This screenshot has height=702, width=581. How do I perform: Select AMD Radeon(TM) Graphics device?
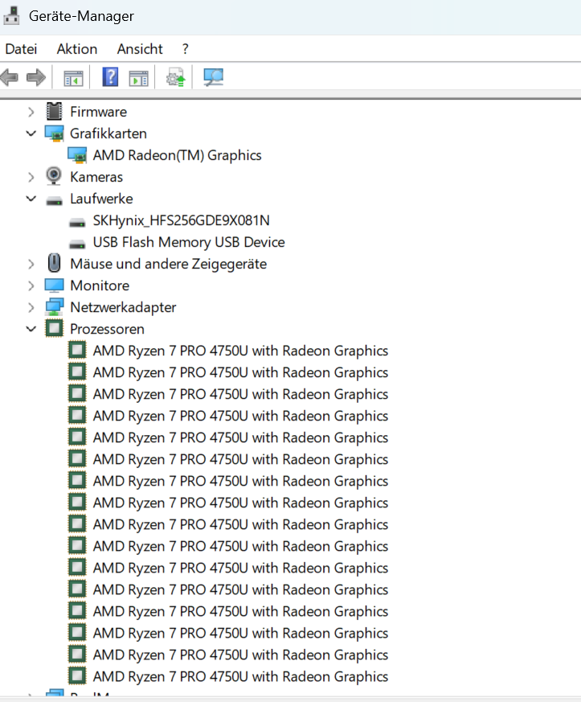(177, 155)
